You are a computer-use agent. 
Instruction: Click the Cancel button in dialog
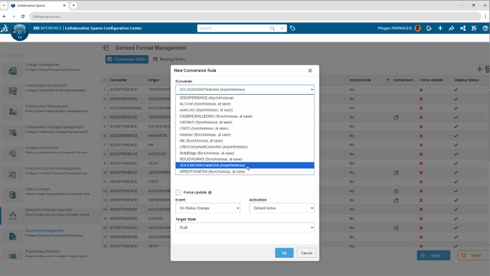(x=306, y=253)
